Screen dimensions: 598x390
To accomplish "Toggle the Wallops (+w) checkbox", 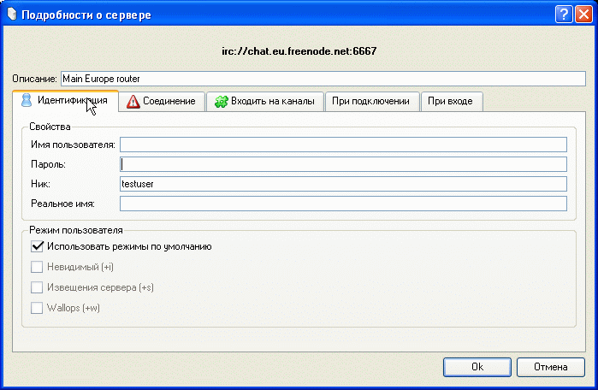I will [x=37, y=308].
